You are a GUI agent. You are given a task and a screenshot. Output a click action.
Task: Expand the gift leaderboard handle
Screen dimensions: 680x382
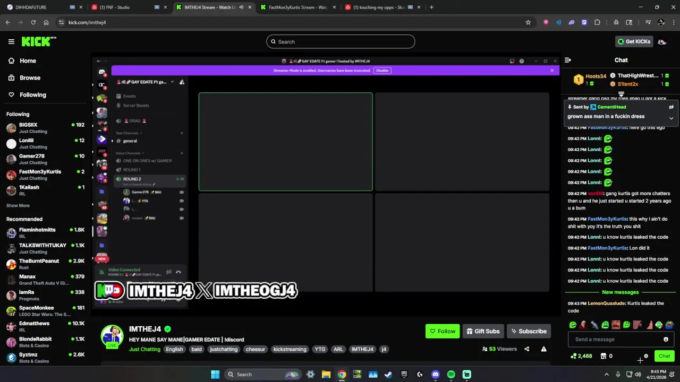[x=621, y=93]
